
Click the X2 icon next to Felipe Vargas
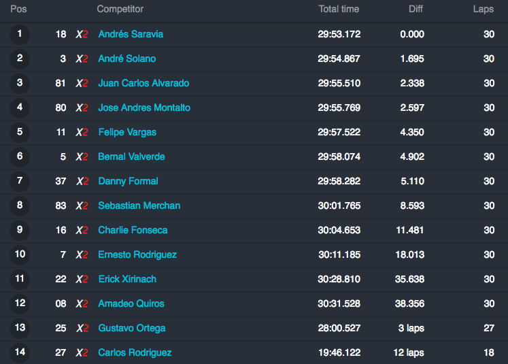[x=82, y=132]
